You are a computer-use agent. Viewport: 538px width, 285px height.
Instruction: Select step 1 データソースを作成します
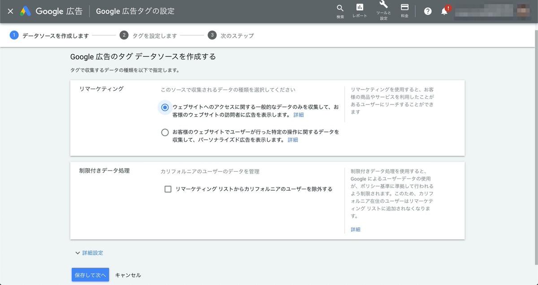pyautogui.click(x=49, y=35)
